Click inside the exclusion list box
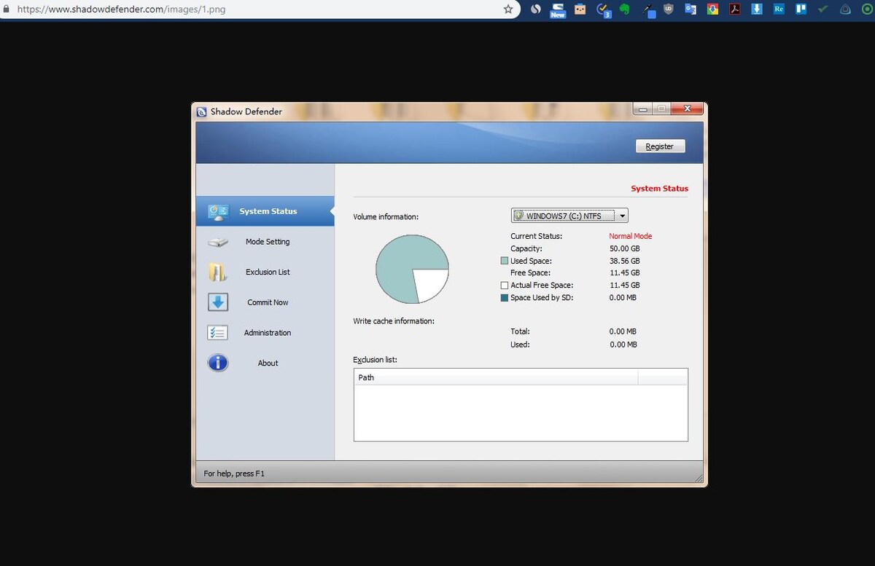The height and width of the screenshot is (566, 875). pos(521,412)
